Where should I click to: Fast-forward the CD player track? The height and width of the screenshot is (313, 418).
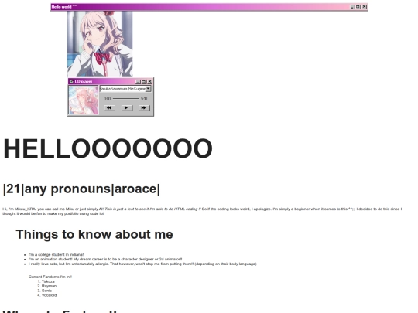coord(144,107)
